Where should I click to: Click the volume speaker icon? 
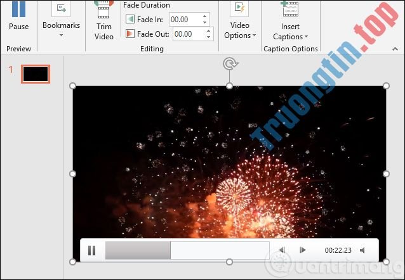click(x=362, y=250)
